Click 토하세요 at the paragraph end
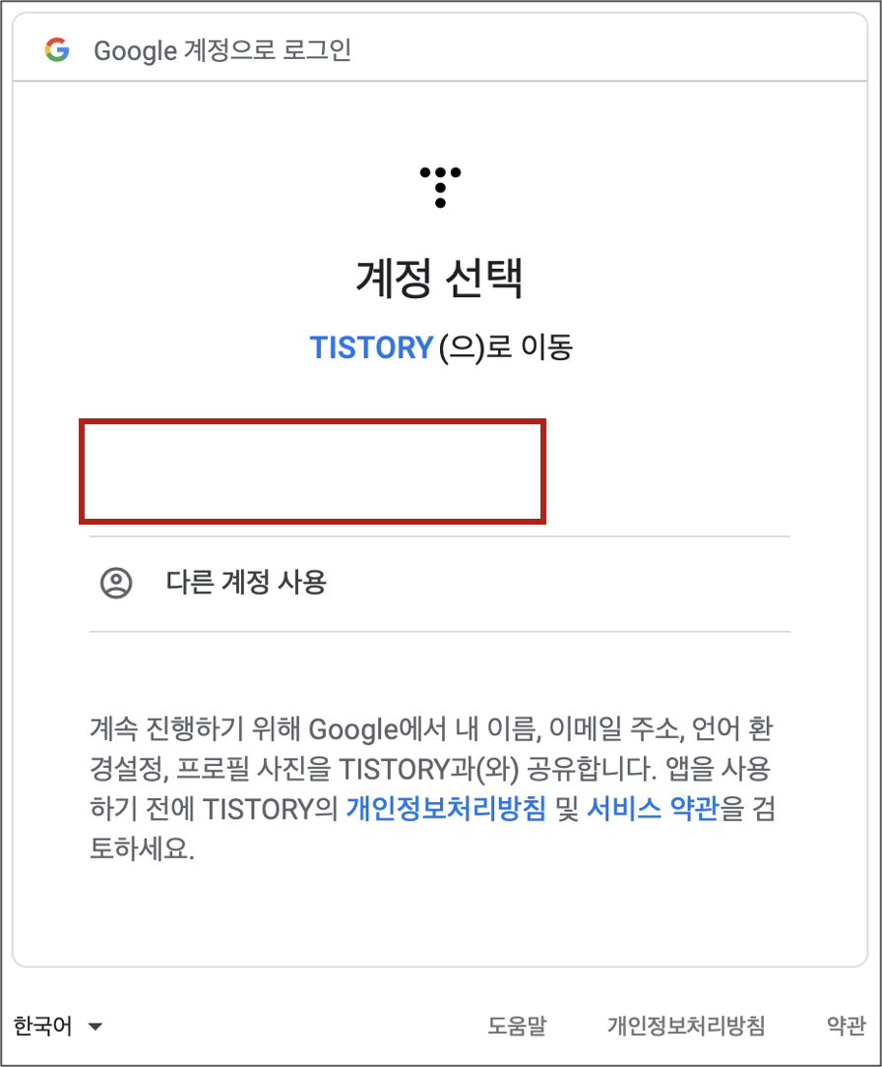 [142, 848]
